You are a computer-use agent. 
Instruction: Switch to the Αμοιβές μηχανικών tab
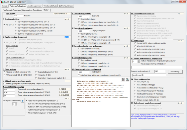pos(34,6)
